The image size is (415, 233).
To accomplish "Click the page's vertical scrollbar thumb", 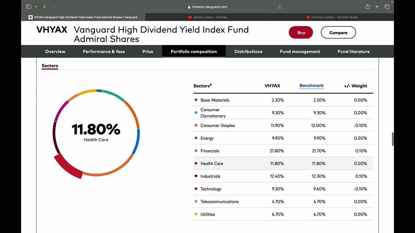I will click(393, 139).
